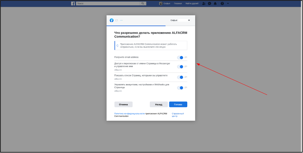Go to Главная in top bar

point(178,3)
